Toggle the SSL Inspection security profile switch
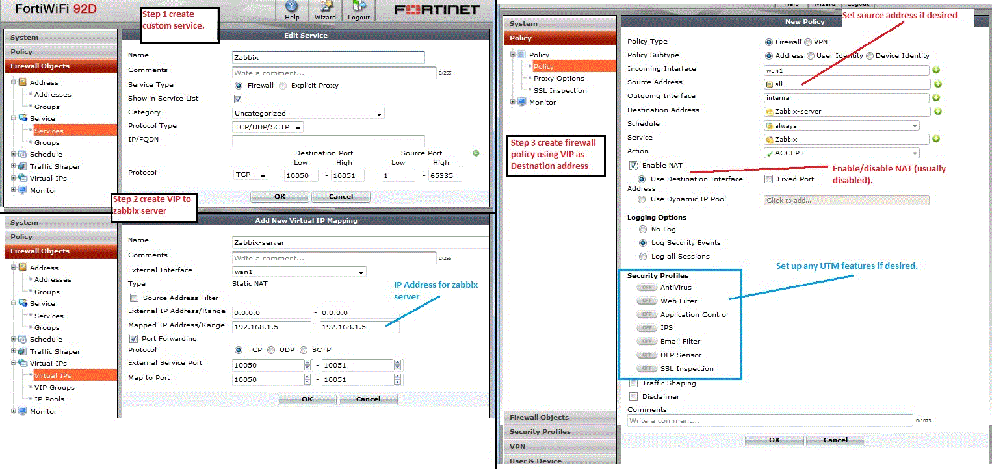Viewport: 992px width, 469px height. pyautogui.click(x=647, y=368)
